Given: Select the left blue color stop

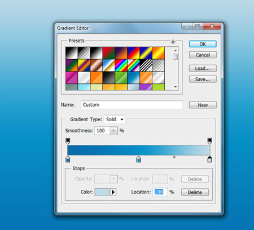Looking at the screenshot, I should [x=68, y=159].
